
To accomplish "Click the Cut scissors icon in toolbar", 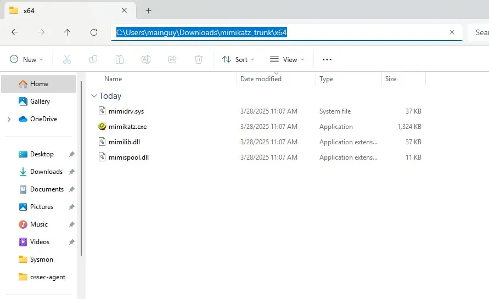I will (67, 59).
